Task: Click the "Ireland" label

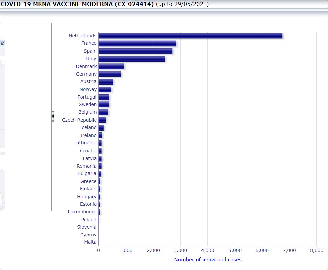Action: 89,135
